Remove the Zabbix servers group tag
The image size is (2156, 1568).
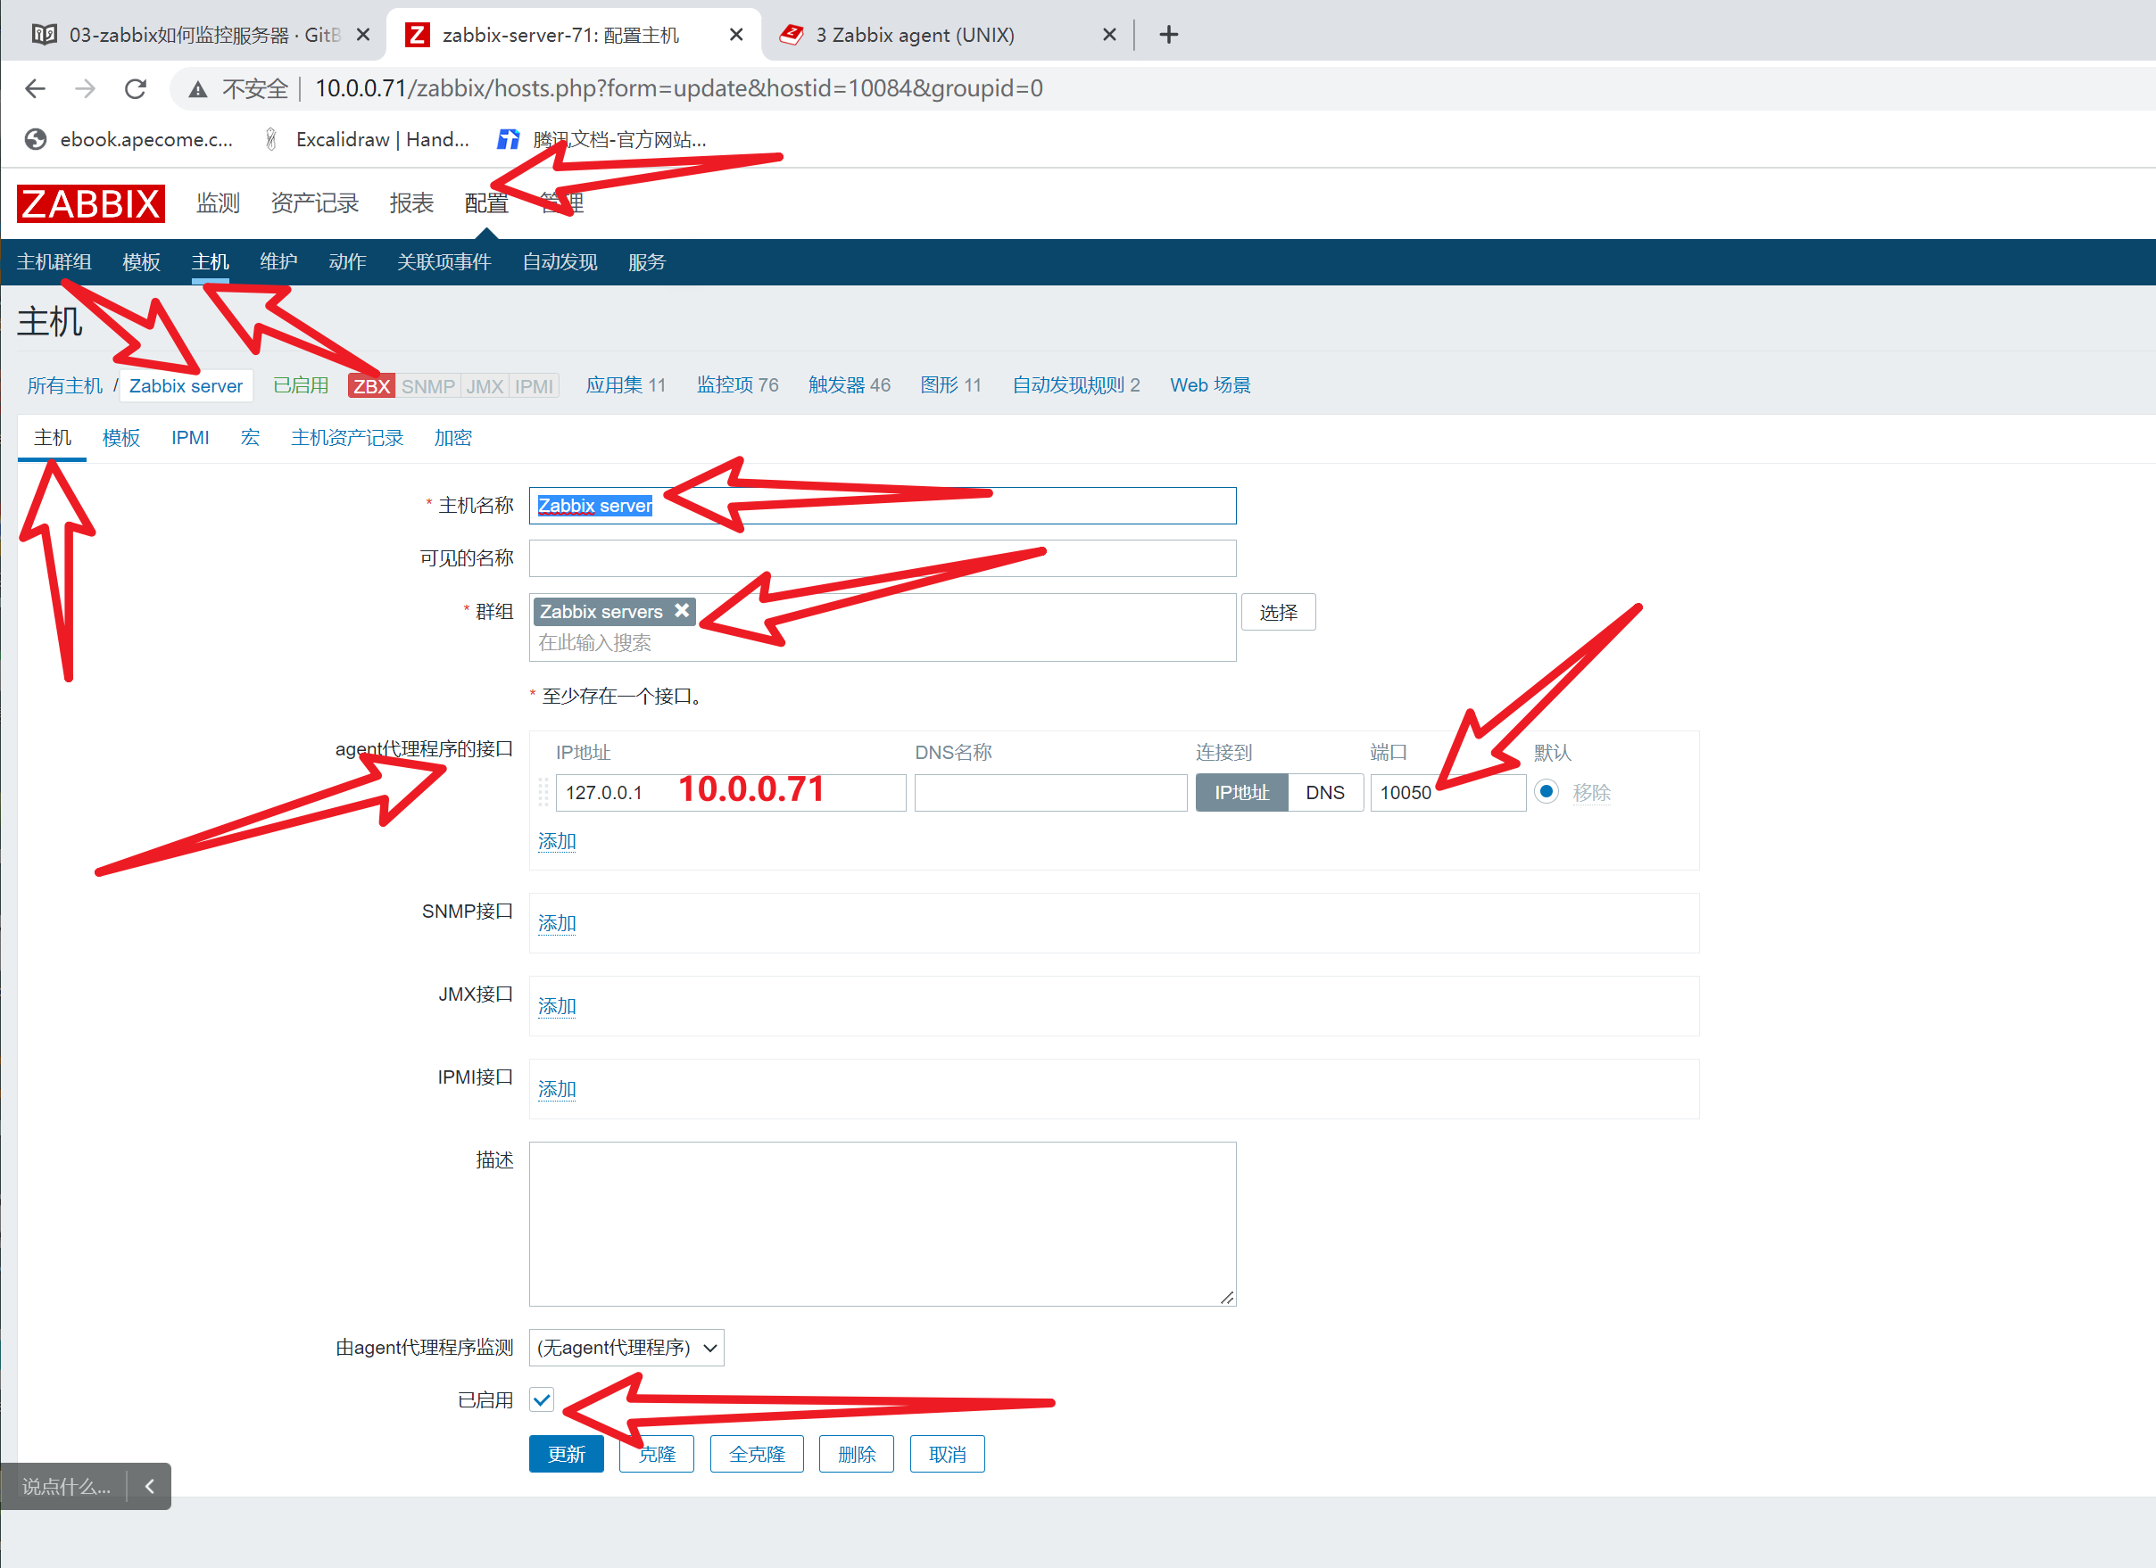pyautogui.click(x=682, y=611)
